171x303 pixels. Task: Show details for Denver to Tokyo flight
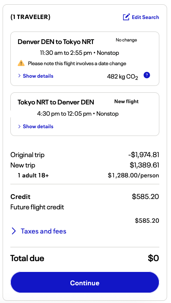(38, 76)
